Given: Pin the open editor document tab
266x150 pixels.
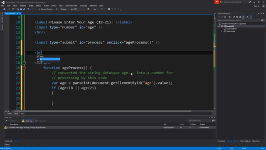Looking at the screenshot, I should [x=17, y=13].
